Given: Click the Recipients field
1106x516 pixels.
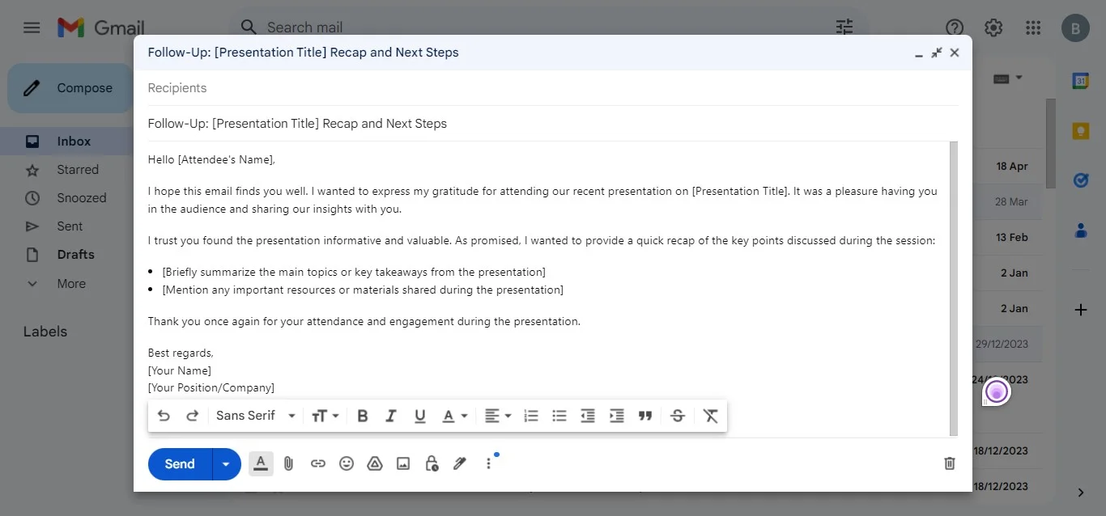Looking at the screenshot, I should click(x=324, y=87).
